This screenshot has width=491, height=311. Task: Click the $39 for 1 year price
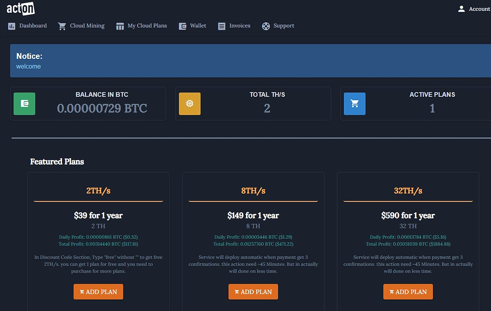point(98,216)
